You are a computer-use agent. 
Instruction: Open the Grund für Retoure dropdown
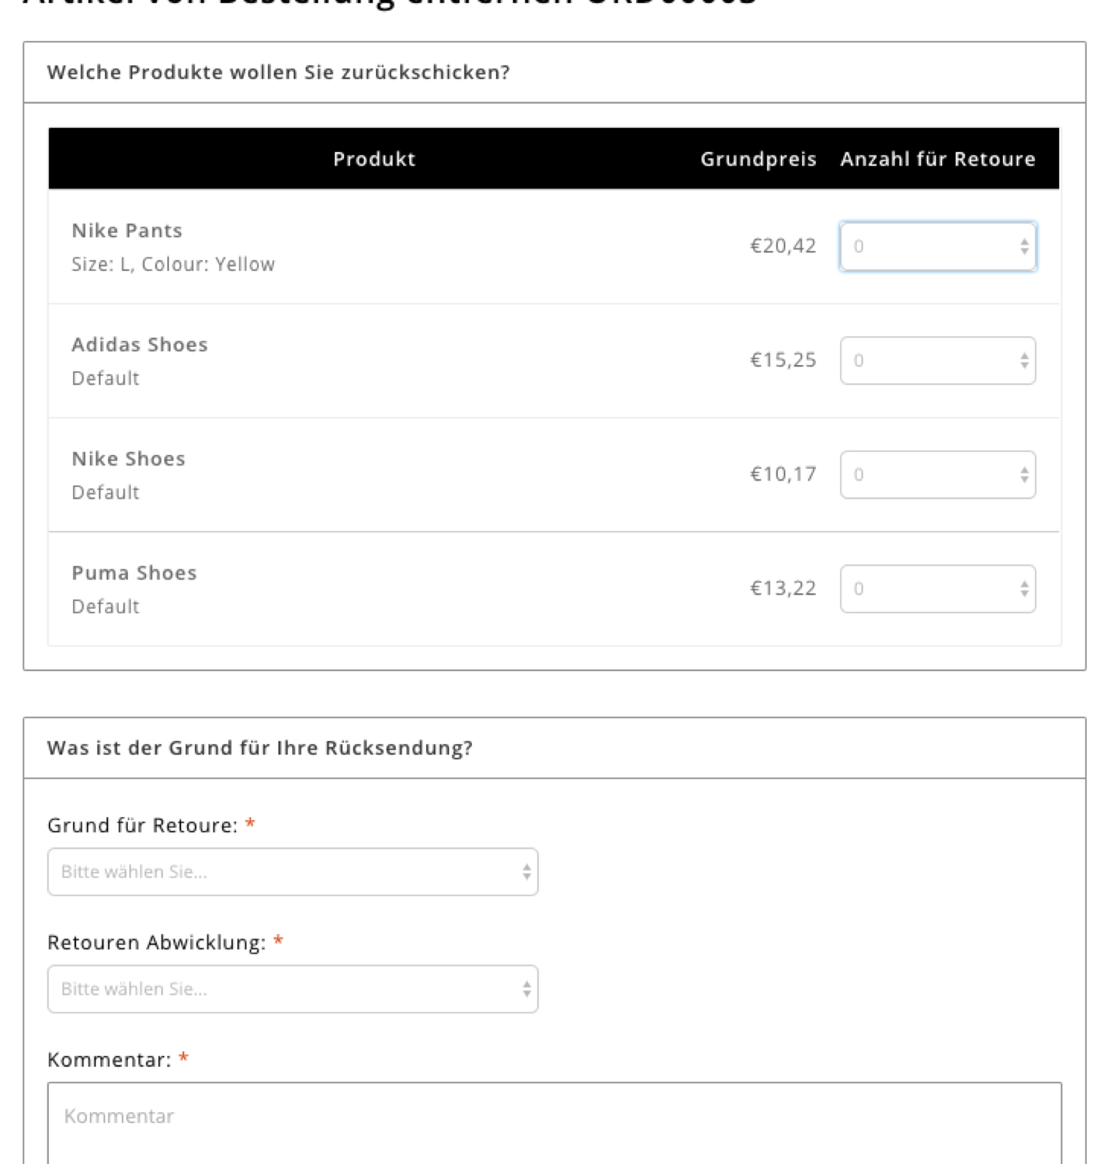coord(293,871)
